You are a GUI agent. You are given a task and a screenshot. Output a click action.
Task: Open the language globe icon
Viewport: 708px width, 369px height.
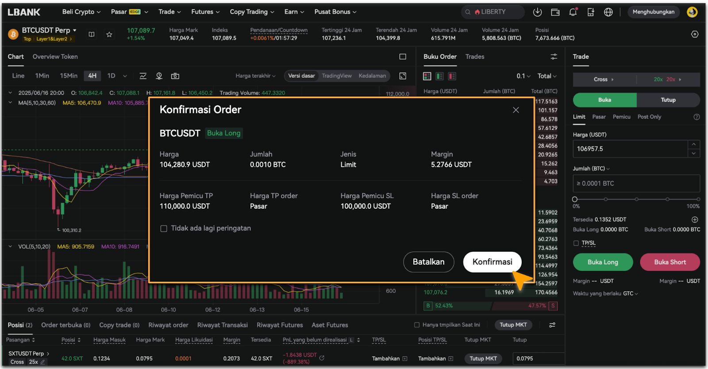tap(608, 12)
